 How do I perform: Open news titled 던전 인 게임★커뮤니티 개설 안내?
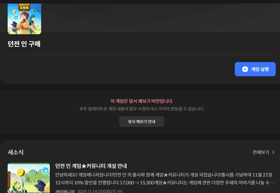point(91,166)
